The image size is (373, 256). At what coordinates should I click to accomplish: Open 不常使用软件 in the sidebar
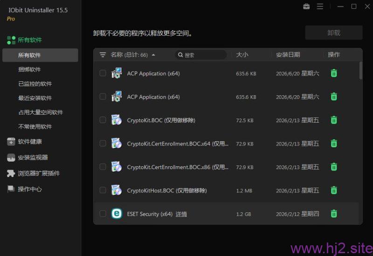[x=35, y=126]
